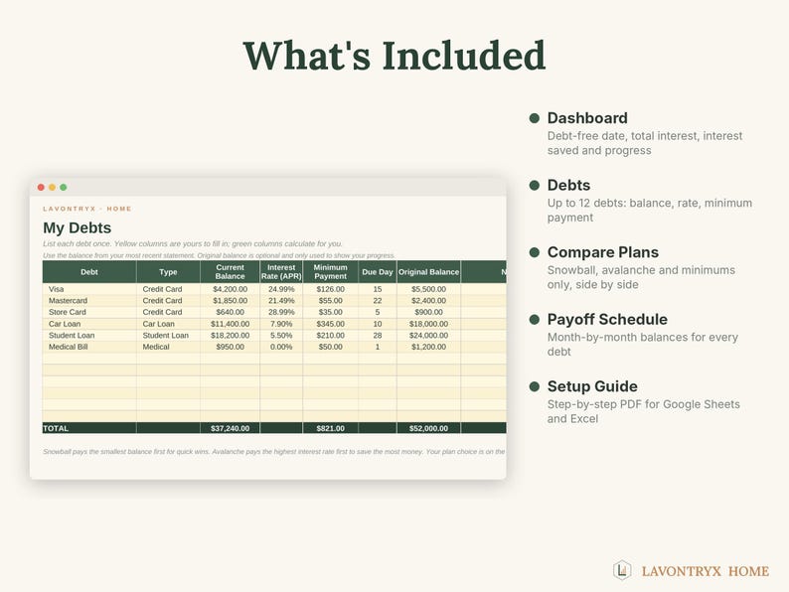Viewport: 789px width, 592px height.
Task: Click the 'Payoff Schedule' feature heading
Action: (607, 320)
